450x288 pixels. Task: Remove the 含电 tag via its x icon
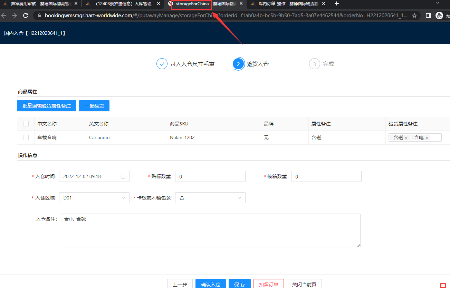pyautogui.click(x=427, y=138)
